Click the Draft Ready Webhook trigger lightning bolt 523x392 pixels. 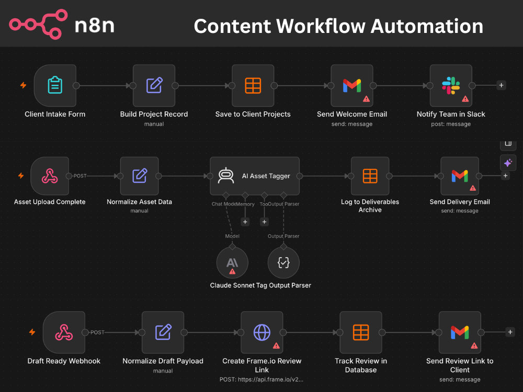(32, 332)
